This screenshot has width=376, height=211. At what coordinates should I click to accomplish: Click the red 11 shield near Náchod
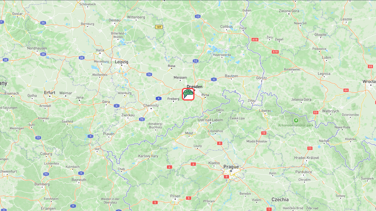[310, 148]
